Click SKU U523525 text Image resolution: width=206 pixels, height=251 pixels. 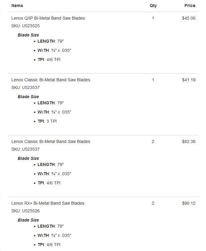pyautogui.click(x=25, y=26)
